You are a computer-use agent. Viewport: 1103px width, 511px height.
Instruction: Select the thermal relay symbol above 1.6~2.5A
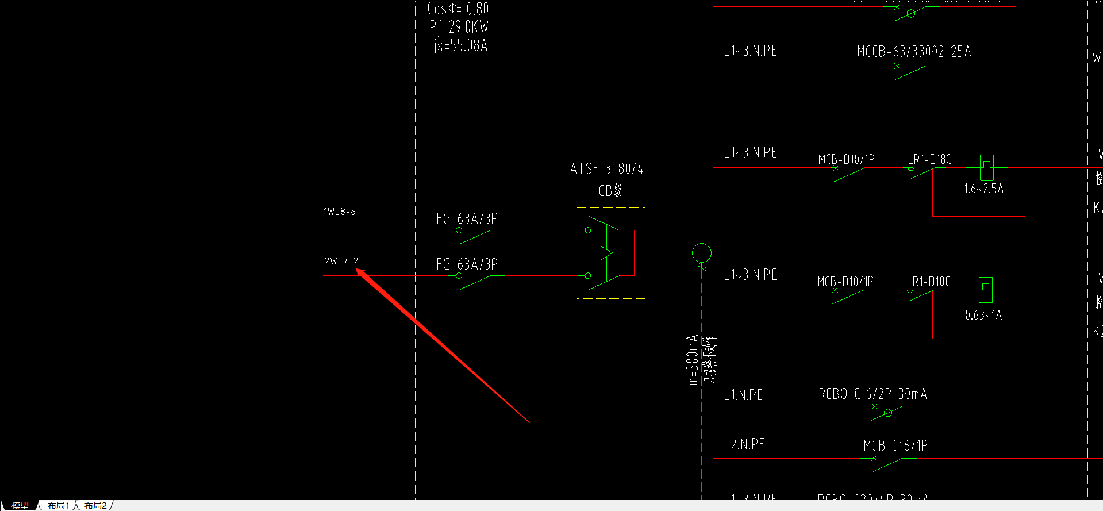pyautogui.click(x=986, y=168)
